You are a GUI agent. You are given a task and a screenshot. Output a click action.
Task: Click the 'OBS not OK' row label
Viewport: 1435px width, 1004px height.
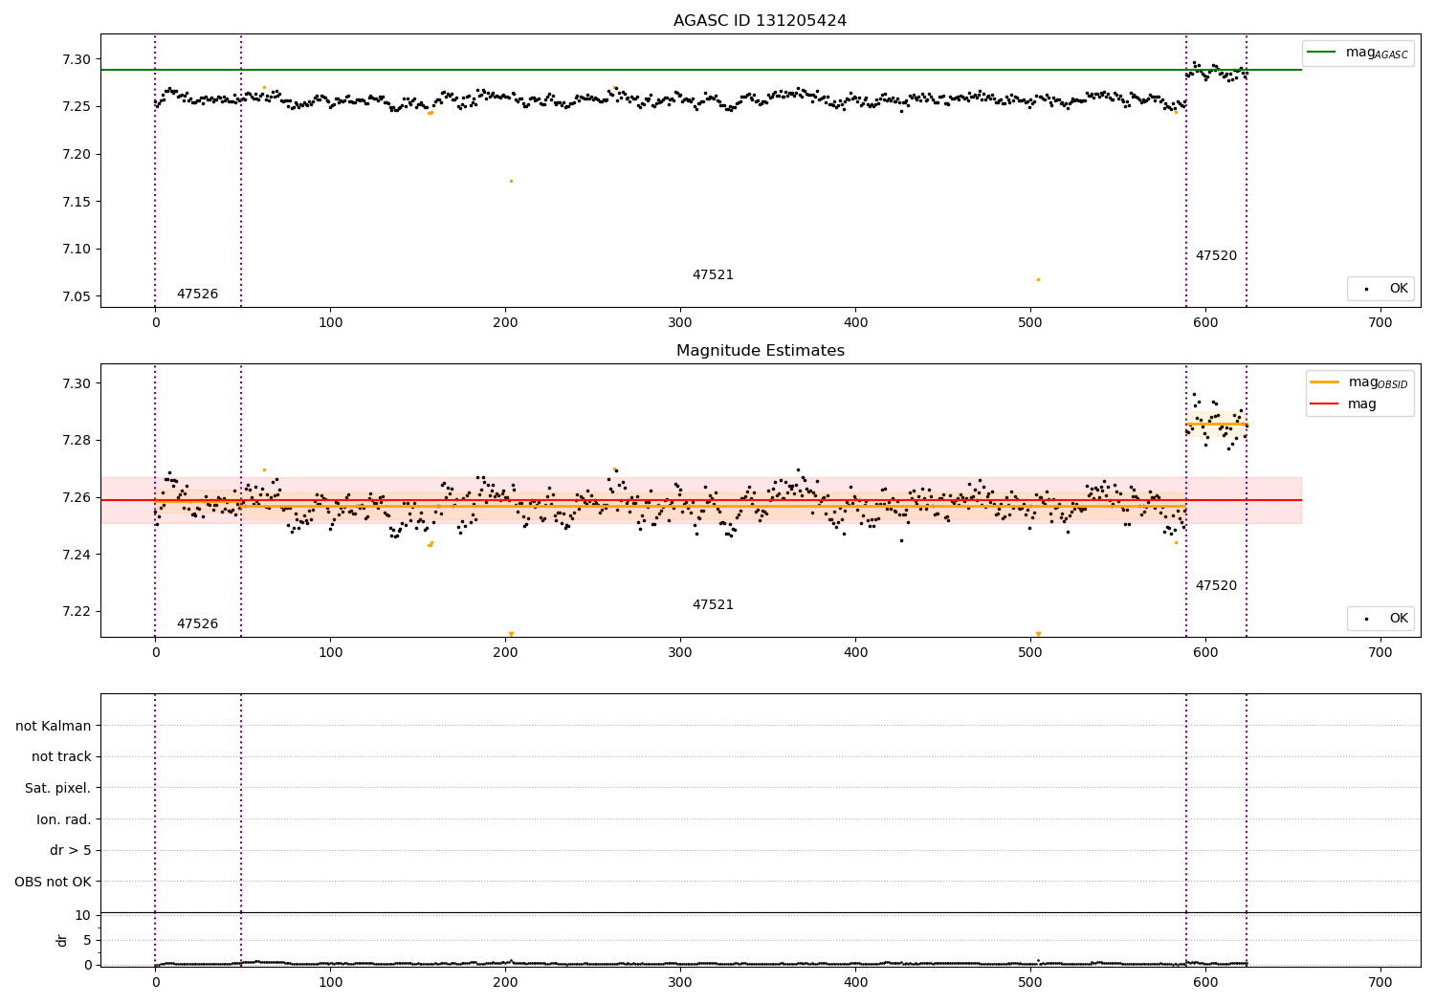click(x=54, y=882)
